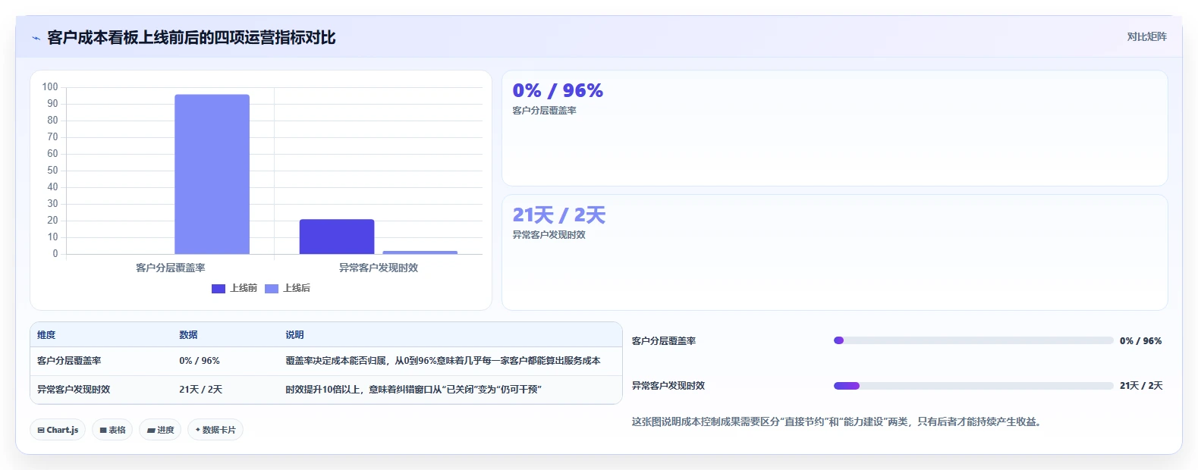Screen dimensions: 1198x470
Task: Click the Chart.js tag chip
Action: pyautogui.click(x=58, y=430)
